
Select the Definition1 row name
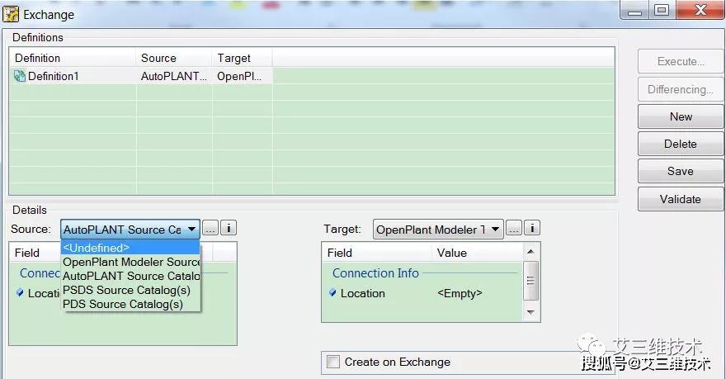54,76
